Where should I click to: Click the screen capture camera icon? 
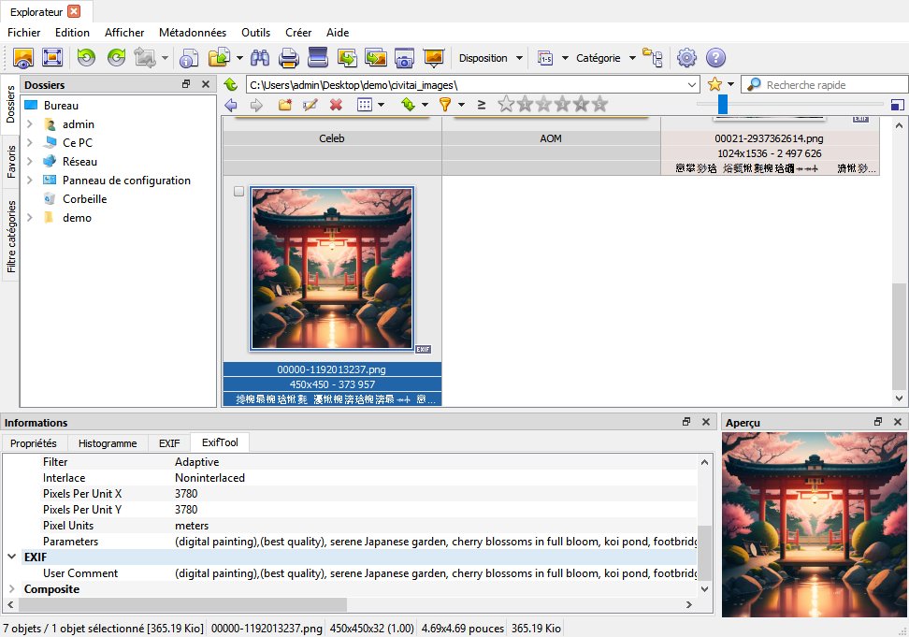tap(404, 58)
